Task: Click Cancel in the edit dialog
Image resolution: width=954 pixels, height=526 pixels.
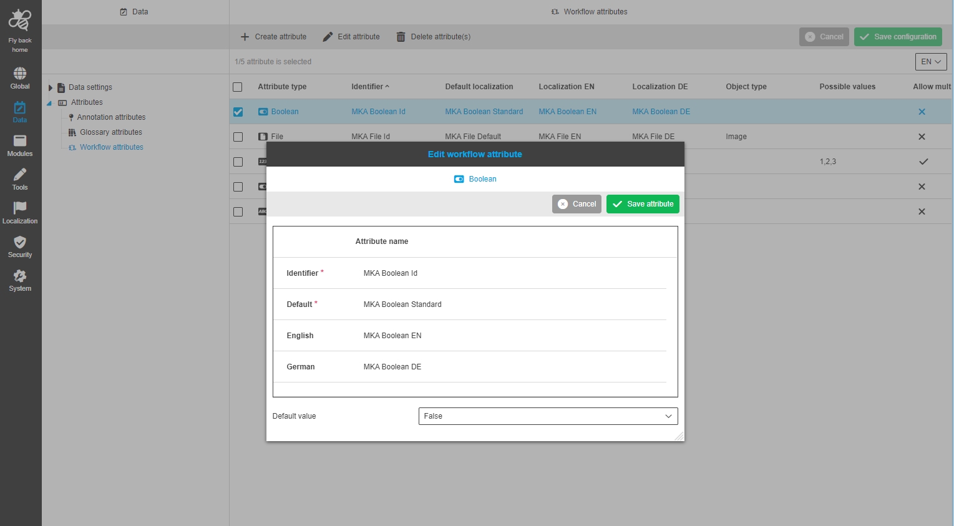Action: [577, 204]
